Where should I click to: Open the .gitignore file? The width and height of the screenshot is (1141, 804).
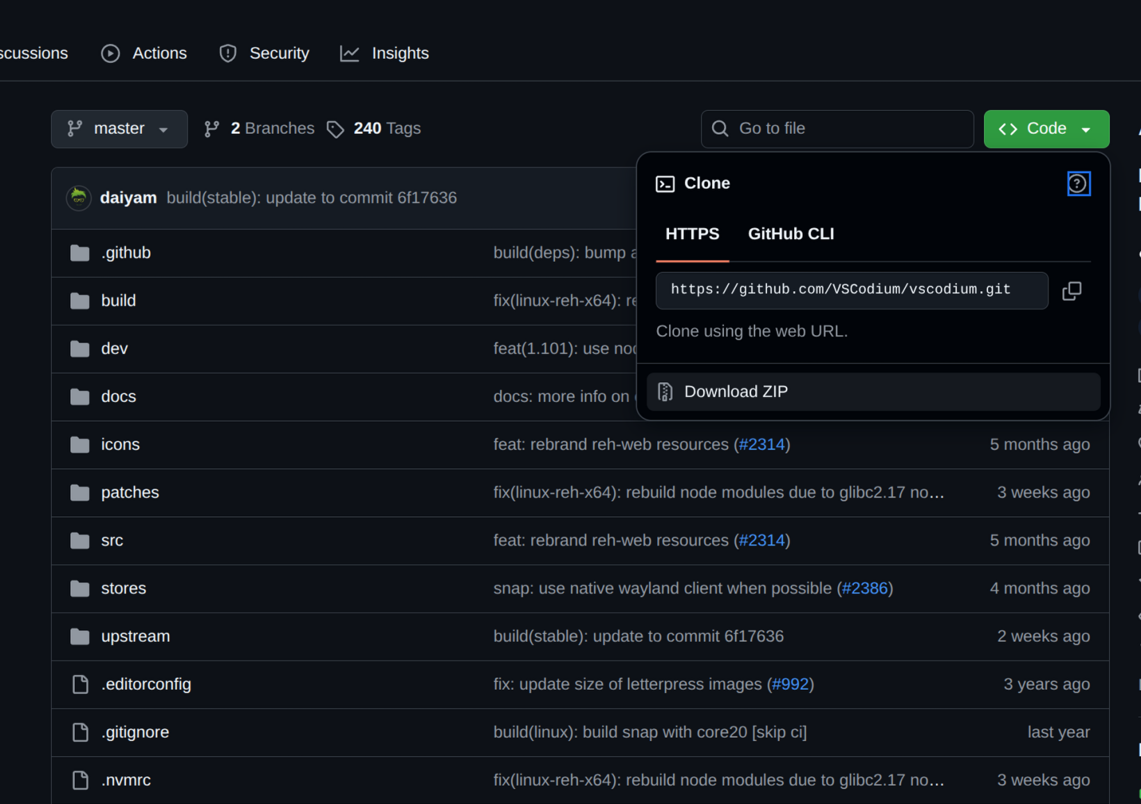tap(135, 732)
